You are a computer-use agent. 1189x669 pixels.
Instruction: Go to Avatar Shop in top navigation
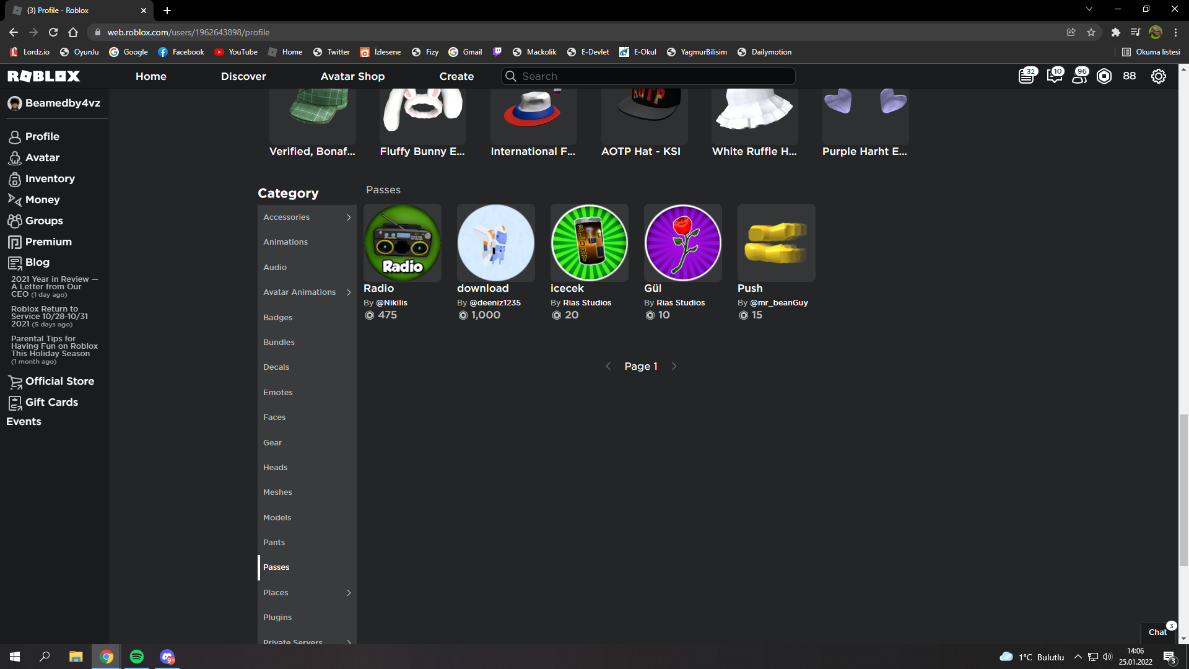pos(352,76)
